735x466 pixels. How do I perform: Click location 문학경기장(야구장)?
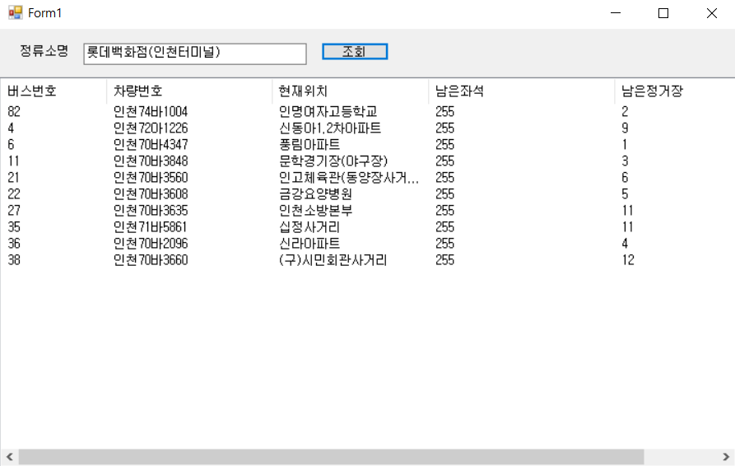(333, 161)
